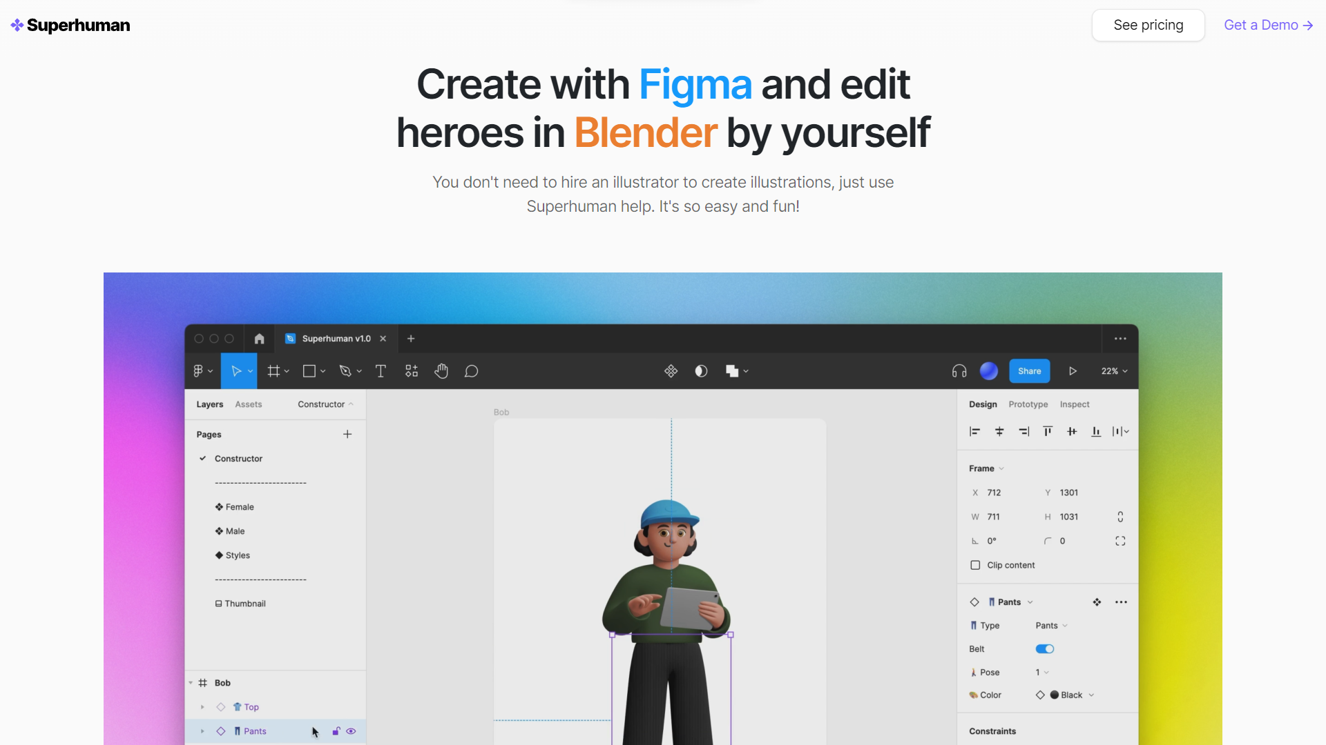Switch to the Layers tab
Image resolution: width=1326 pixels, height=745 pixels.
coord(210,404)
